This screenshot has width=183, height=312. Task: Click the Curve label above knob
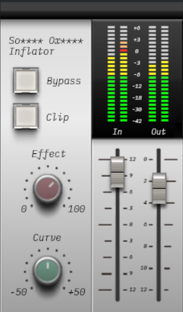click(x=47, y=238)
